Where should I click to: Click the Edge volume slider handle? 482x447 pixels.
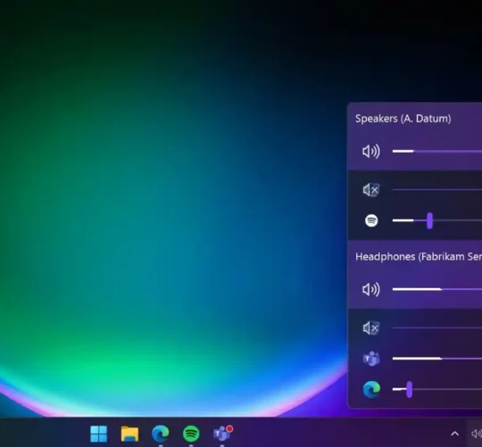pos(409,390)
